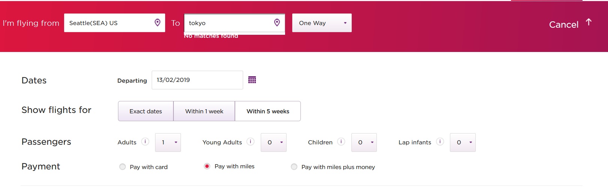Show info icon next to Lap infants
608x187 pixels.
440,142
